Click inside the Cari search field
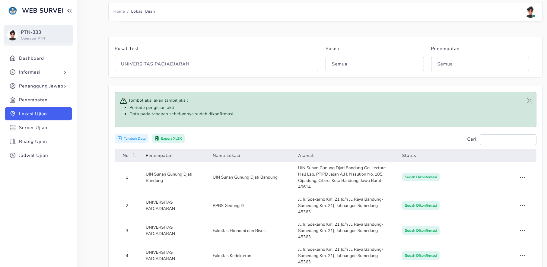The width and height of the screenshot is (547, 267). click(508, 140)
